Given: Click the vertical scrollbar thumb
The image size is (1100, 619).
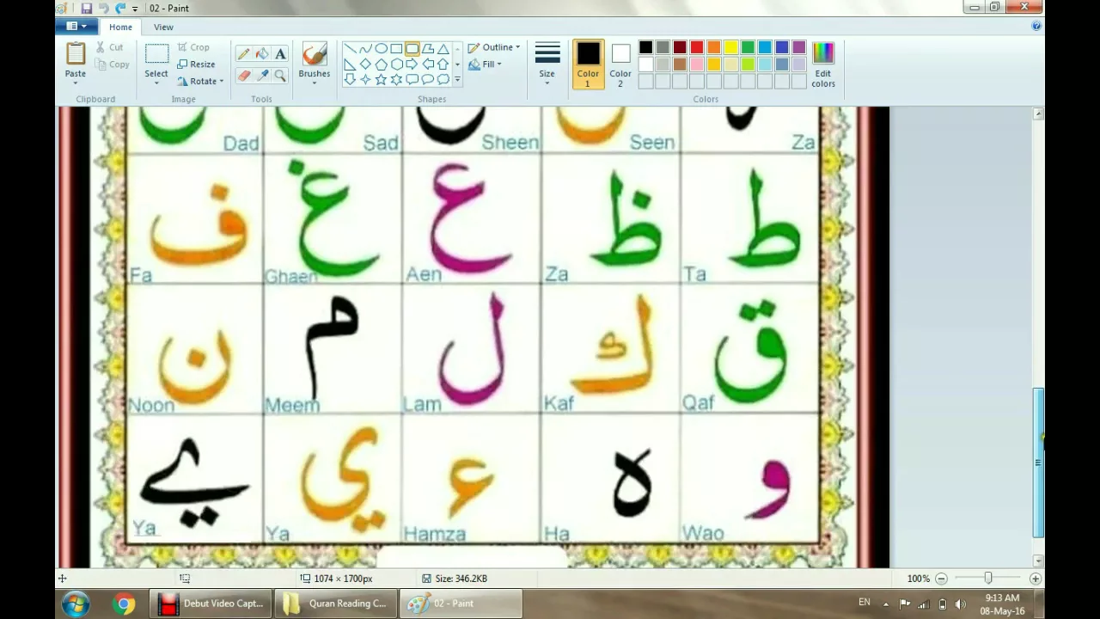Looking at the screenshot, I should click(x=1038, y=463).
